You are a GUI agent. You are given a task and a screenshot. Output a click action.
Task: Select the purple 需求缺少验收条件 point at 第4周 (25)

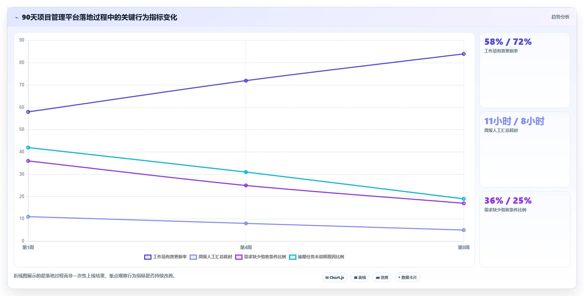click(x=246, y=185)
